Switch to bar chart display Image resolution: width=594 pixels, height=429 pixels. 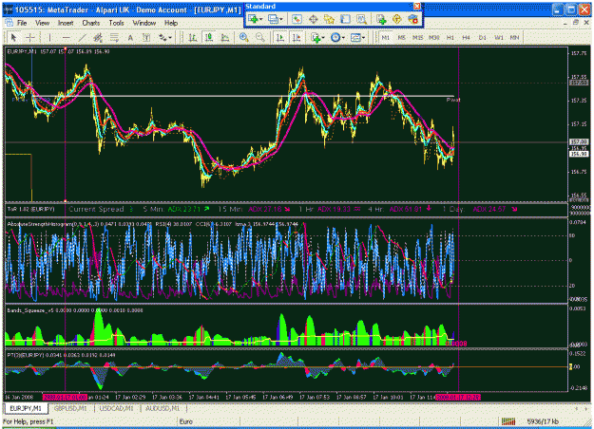coord(193,37)
